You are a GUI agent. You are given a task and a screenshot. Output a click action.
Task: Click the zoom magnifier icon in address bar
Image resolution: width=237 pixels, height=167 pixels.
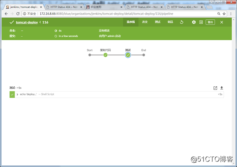click(219, 14)
